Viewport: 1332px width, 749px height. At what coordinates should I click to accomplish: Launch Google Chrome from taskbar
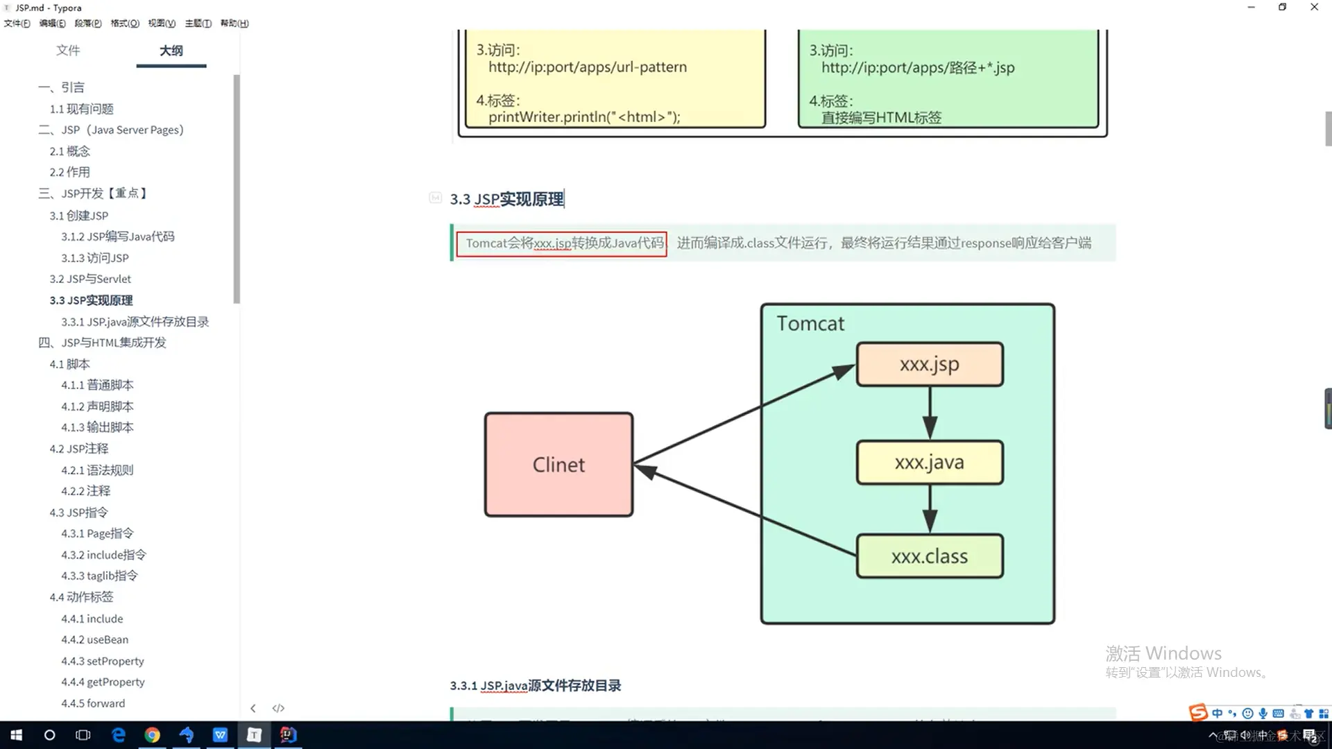[x=152, y=735]
